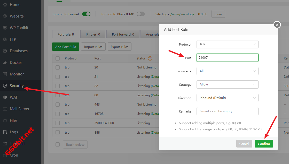The height and width of the screenshot is (164, 289).
Task: Check the box for port 20 row
Action: click(x=58, y=67)
